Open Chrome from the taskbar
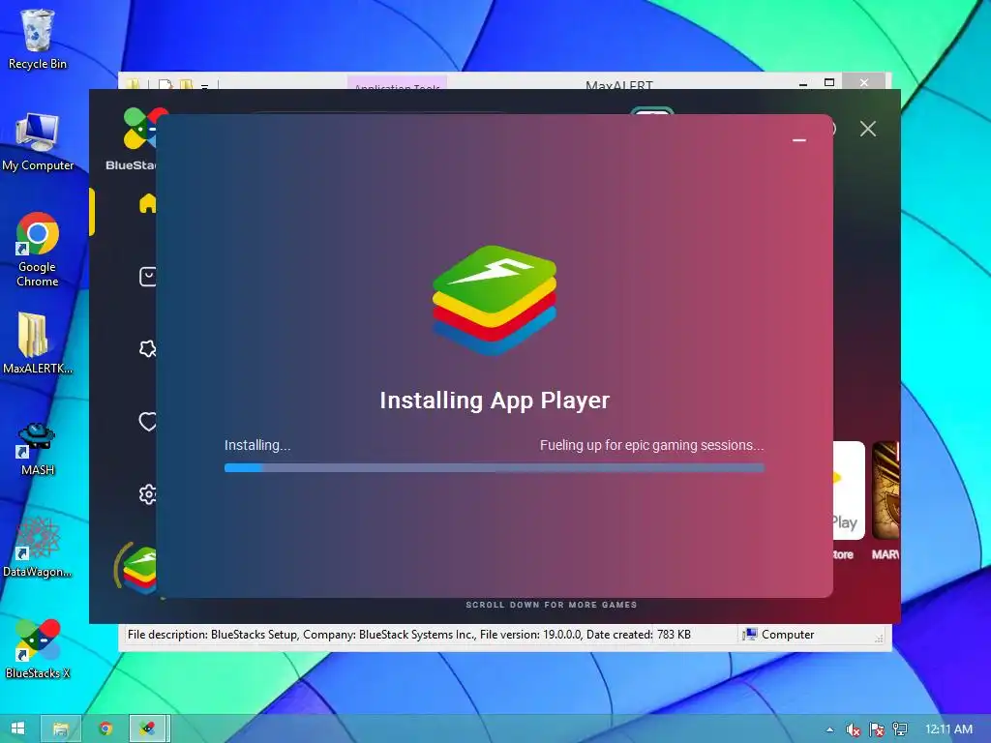 tap(105, 728)
